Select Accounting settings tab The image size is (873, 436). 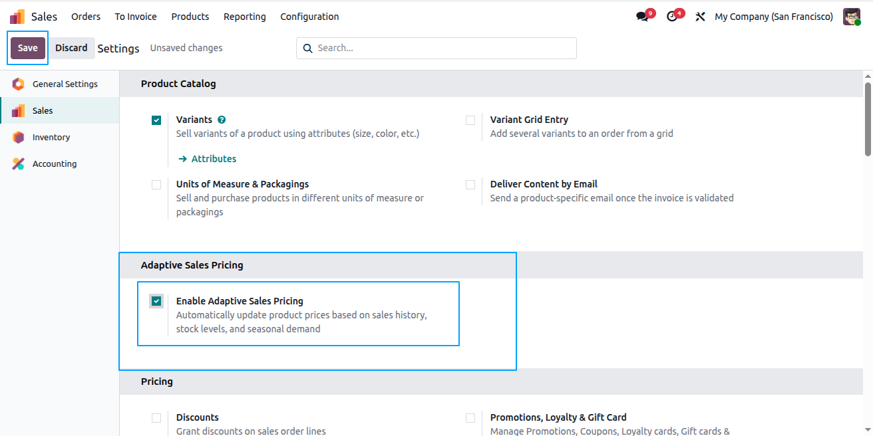coord(59,163)
